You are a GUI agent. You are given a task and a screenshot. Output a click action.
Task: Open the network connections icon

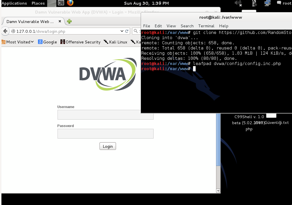[268, 3]
